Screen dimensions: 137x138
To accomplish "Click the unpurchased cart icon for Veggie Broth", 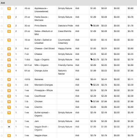I will (x=9, y=127).
